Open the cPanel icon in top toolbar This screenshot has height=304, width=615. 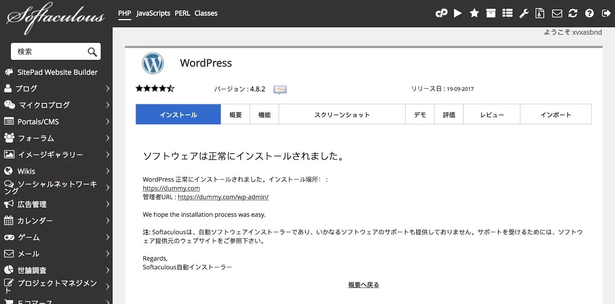click(x=441, y=14)
